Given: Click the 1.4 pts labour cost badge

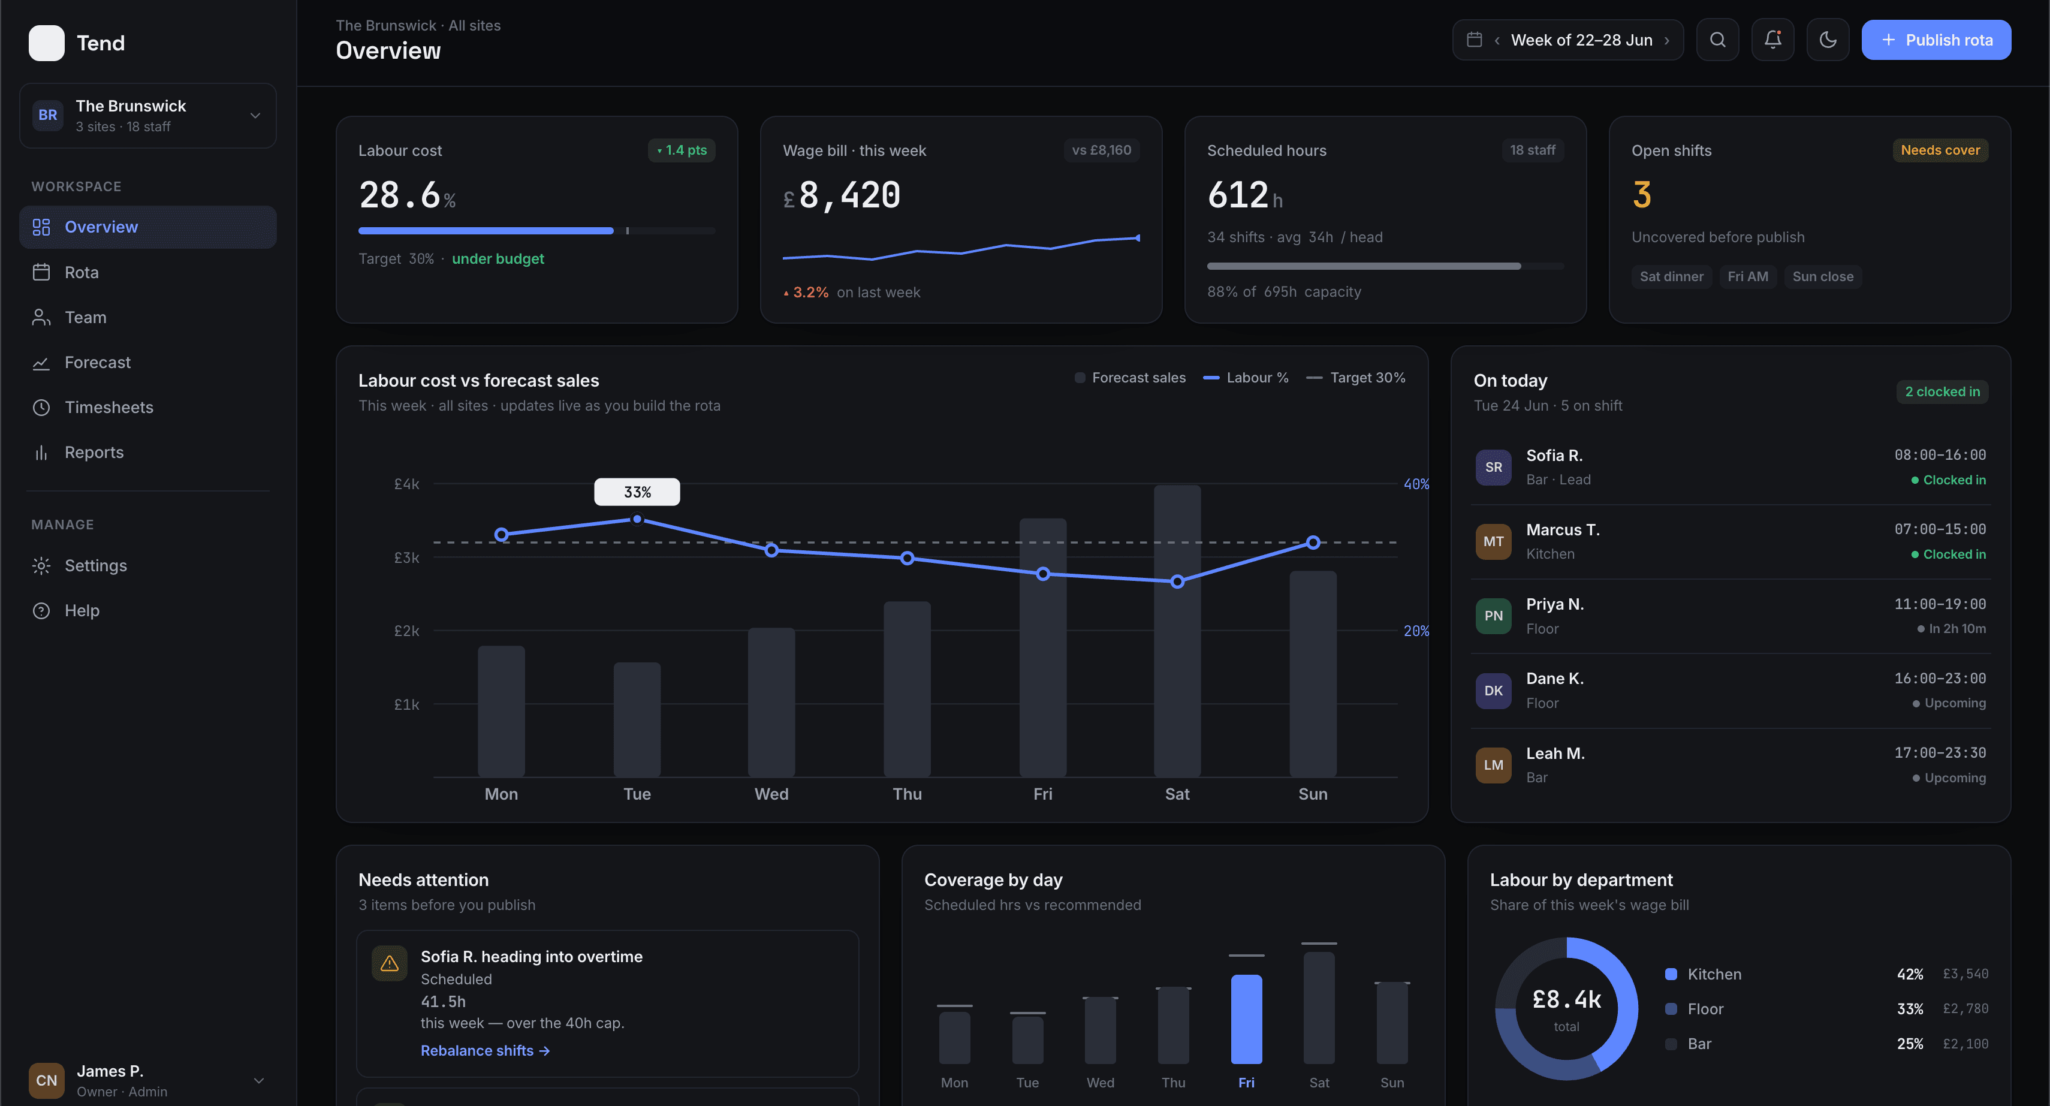Looking at the screenshot, I should [x=681, y=150].
